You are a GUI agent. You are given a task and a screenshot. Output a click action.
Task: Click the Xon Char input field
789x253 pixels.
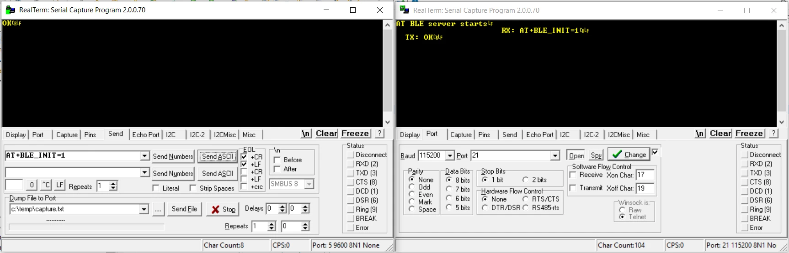(x=645, y=175)
